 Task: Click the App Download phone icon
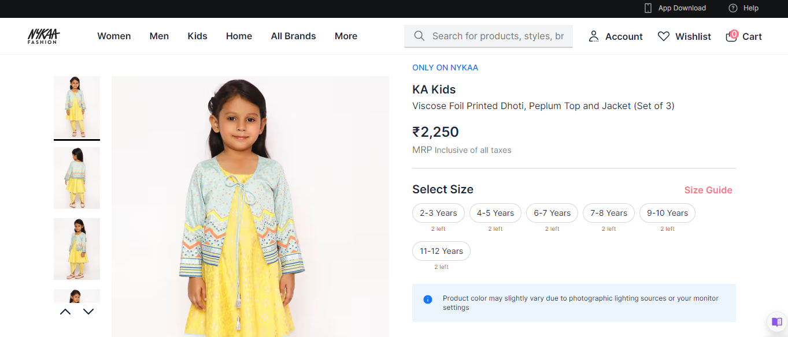[x=648, y=8]
